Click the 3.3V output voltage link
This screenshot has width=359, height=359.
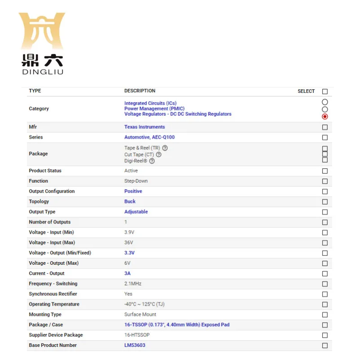click(129, 253)
